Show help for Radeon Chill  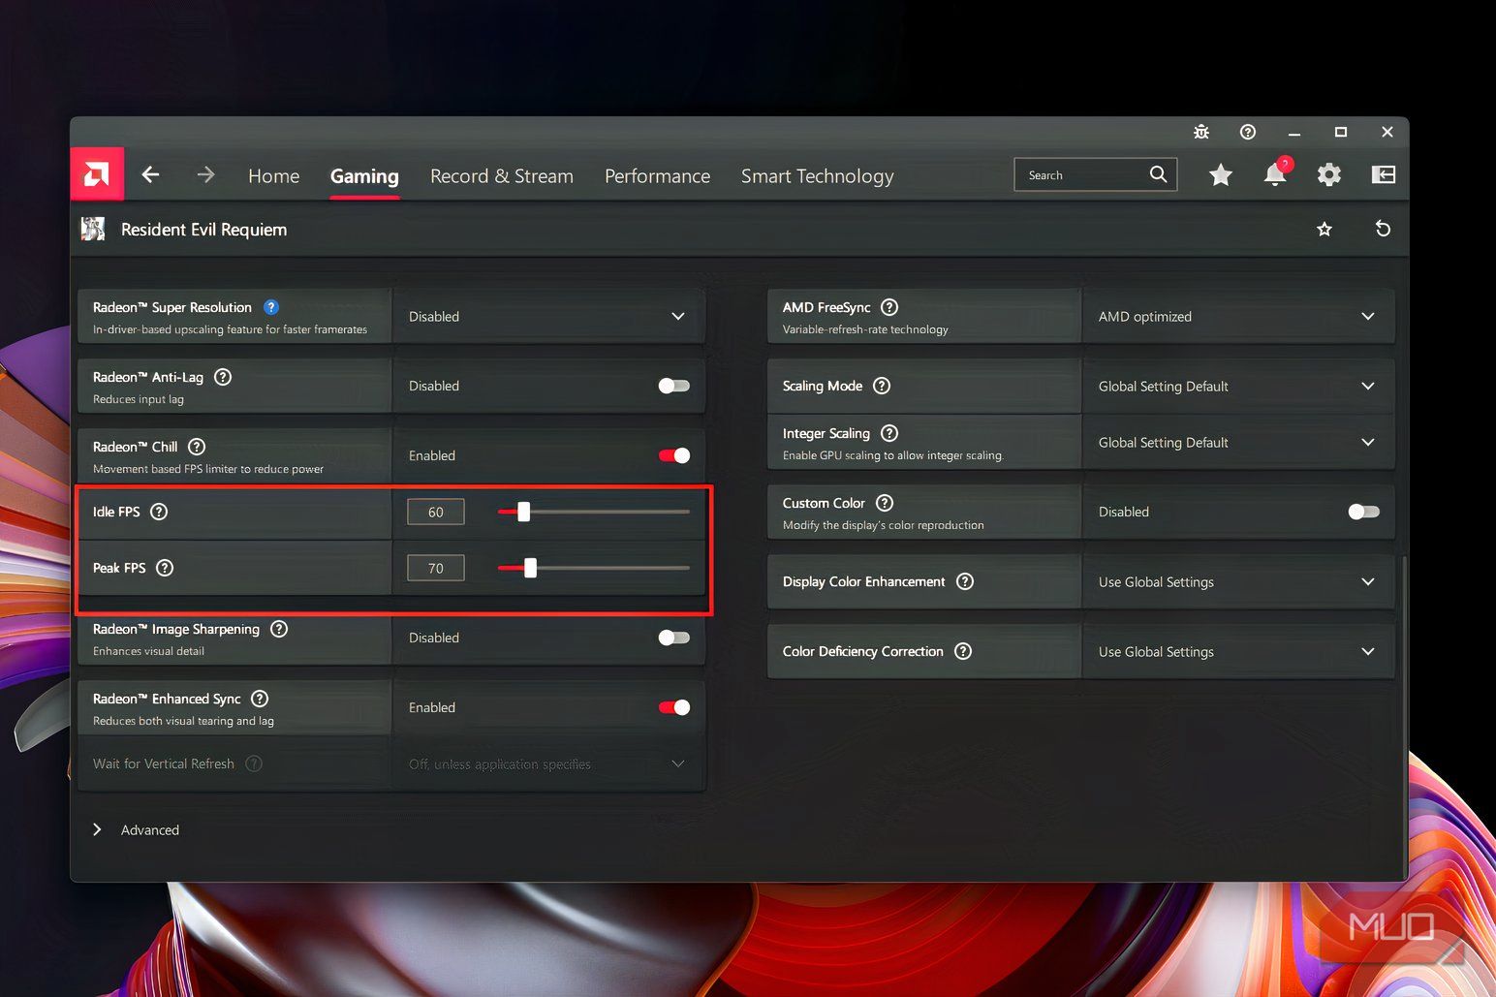point(197,447)
